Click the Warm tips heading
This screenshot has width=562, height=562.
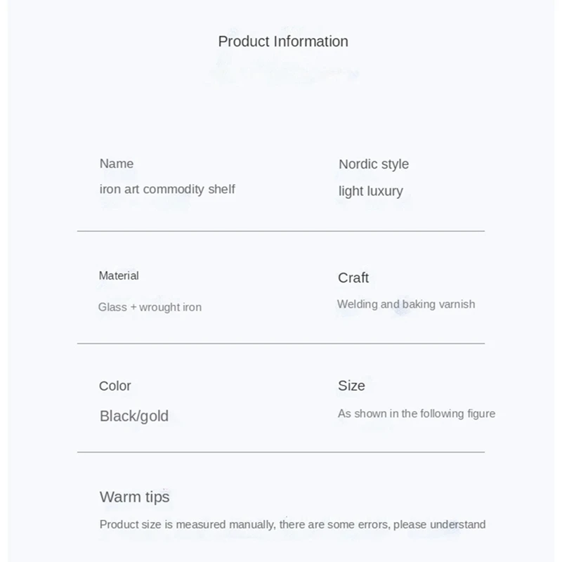tap(135, 497)
